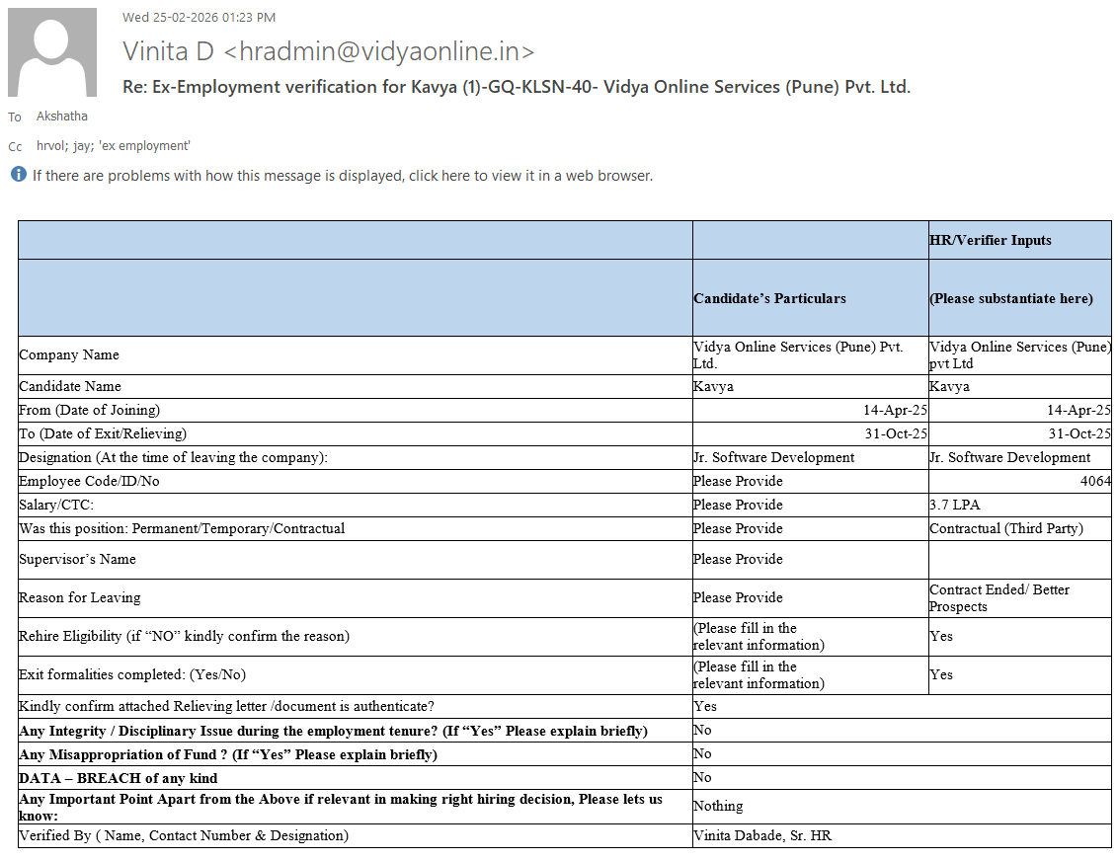Click 'No' for DATA – BREACH row

click(x=702, y=777)
